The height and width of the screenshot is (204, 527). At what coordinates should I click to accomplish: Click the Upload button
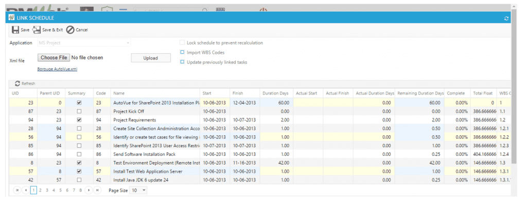151,58
